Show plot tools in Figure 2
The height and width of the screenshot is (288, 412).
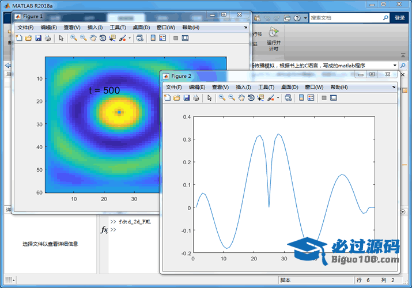click(334, 98)
